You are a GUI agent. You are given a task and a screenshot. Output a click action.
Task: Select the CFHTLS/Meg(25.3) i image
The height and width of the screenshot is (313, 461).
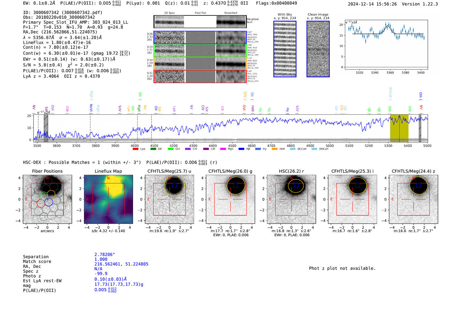352,199
